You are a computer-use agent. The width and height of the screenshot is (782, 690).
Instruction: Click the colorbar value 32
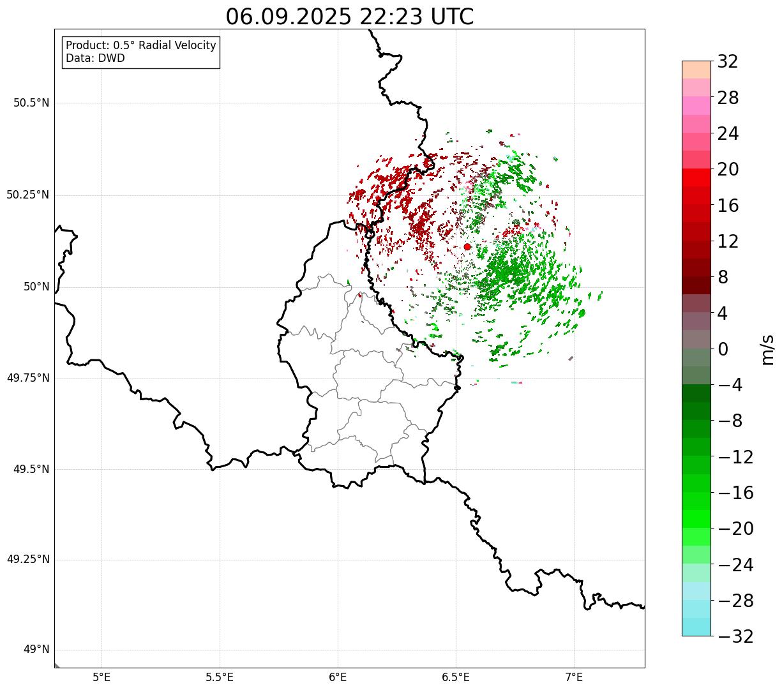click(x=728, y=62)
